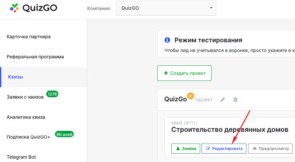Viewport: 295px width, 162px height.
Task: Click the dropdown arrow in company selector
Action: [x=211, y=8]
